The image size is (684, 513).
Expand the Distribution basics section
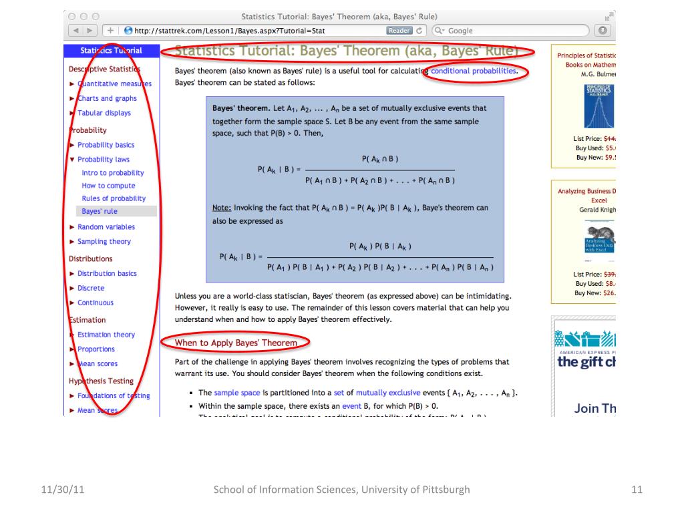click(x=72, y=273)
